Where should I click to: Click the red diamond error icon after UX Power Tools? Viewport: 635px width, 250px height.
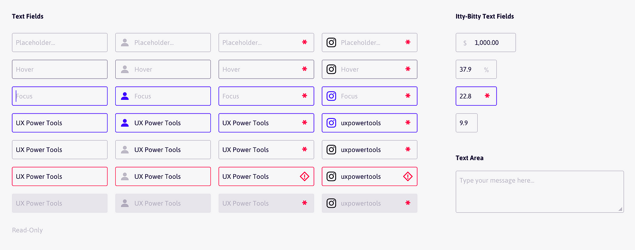pyautogui.click(x=304, y=176)
